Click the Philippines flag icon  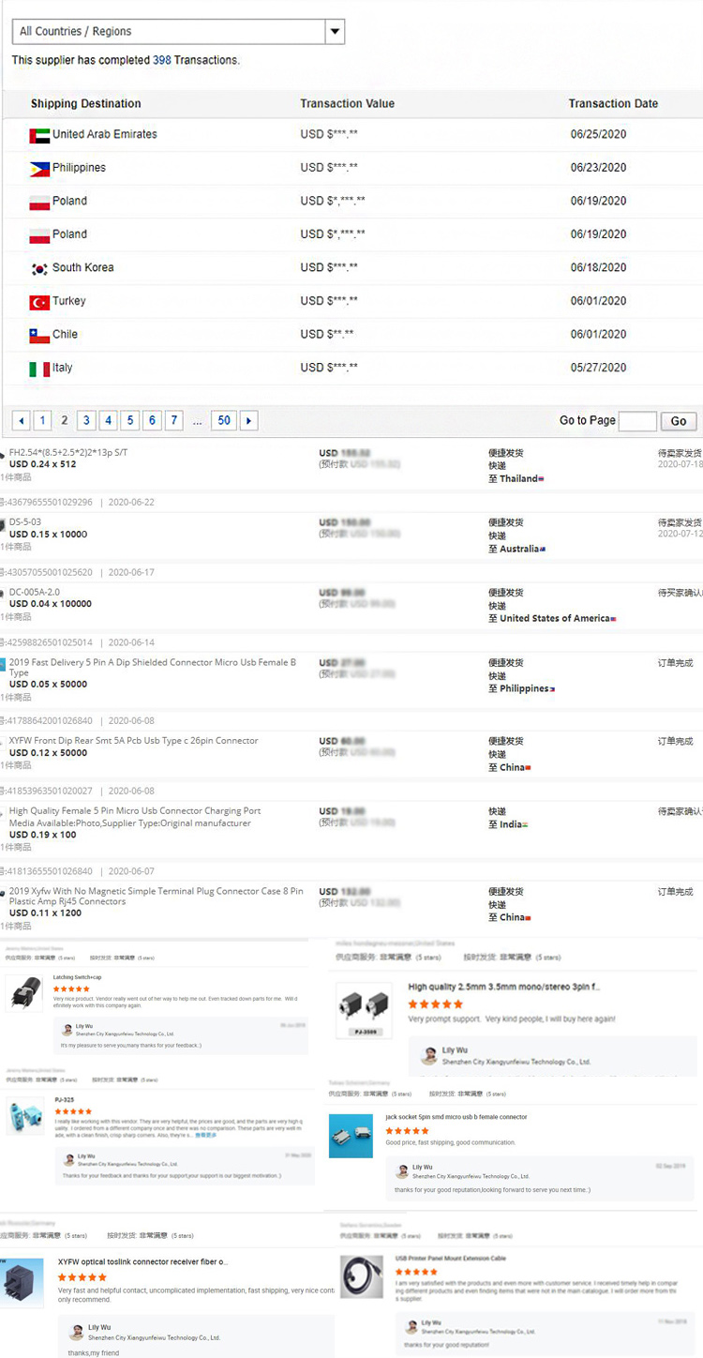pyautogui.click(x=39, y=169)
